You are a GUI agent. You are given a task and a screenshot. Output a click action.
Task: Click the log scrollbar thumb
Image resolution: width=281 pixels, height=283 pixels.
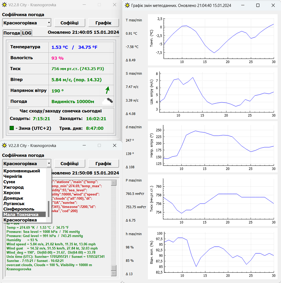pyautogui.click(x=114, y=268)
